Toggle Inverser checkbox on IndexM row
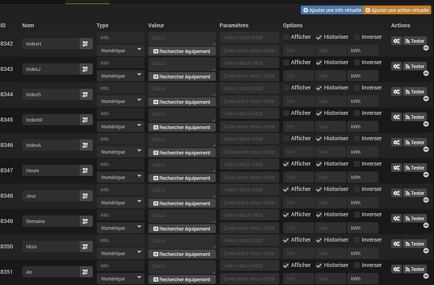This screenshot has height=285, width=434. pos(357,113)
